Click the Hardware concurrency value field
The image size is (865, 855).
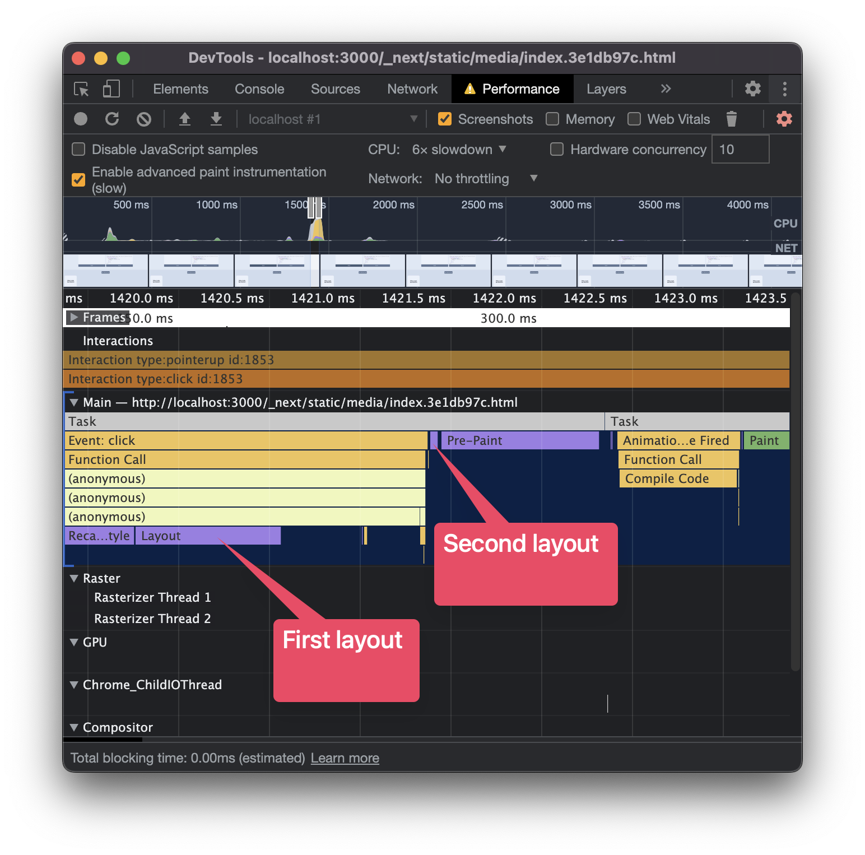(x=740, y=149)
